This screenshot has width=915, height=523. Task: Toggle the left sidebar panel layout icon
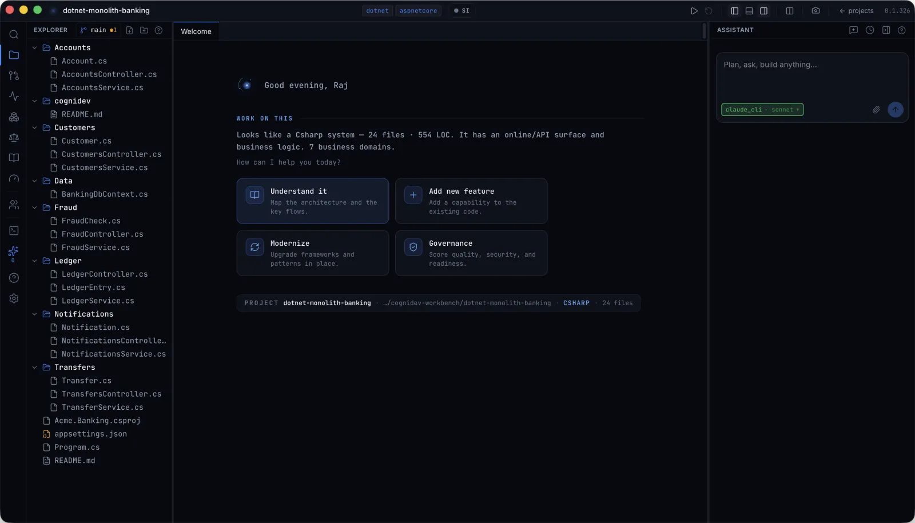point(734,11)
